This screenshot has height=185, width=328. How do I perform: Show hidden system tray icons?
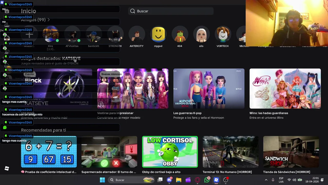click(x=266, y=180)
